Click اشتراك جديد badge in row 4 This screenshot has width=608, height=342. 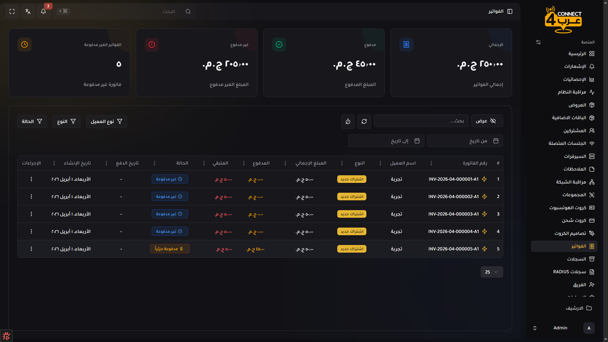[352, 231]
